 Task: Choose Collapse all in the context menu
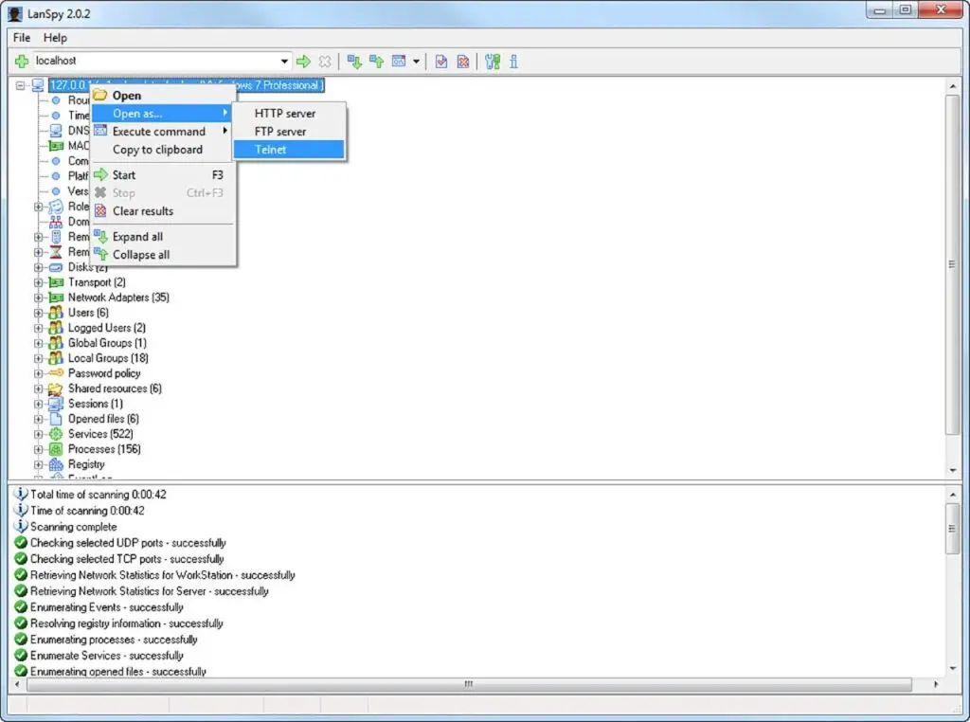[x=163, y=254]
